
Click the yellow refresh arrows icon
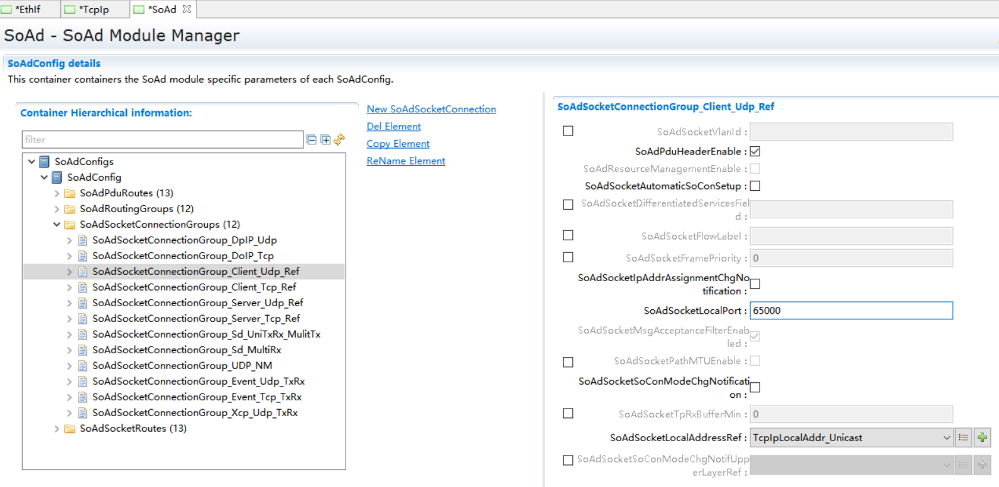tap(339, 139)
